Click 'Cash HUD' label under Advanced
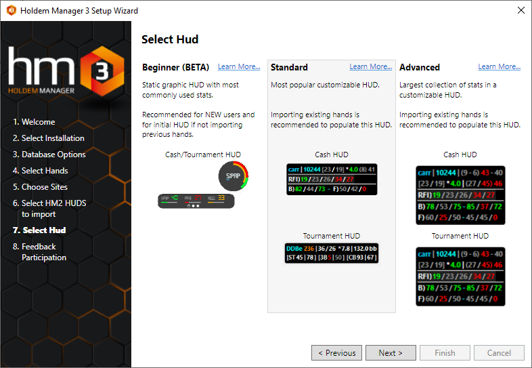 460,155
